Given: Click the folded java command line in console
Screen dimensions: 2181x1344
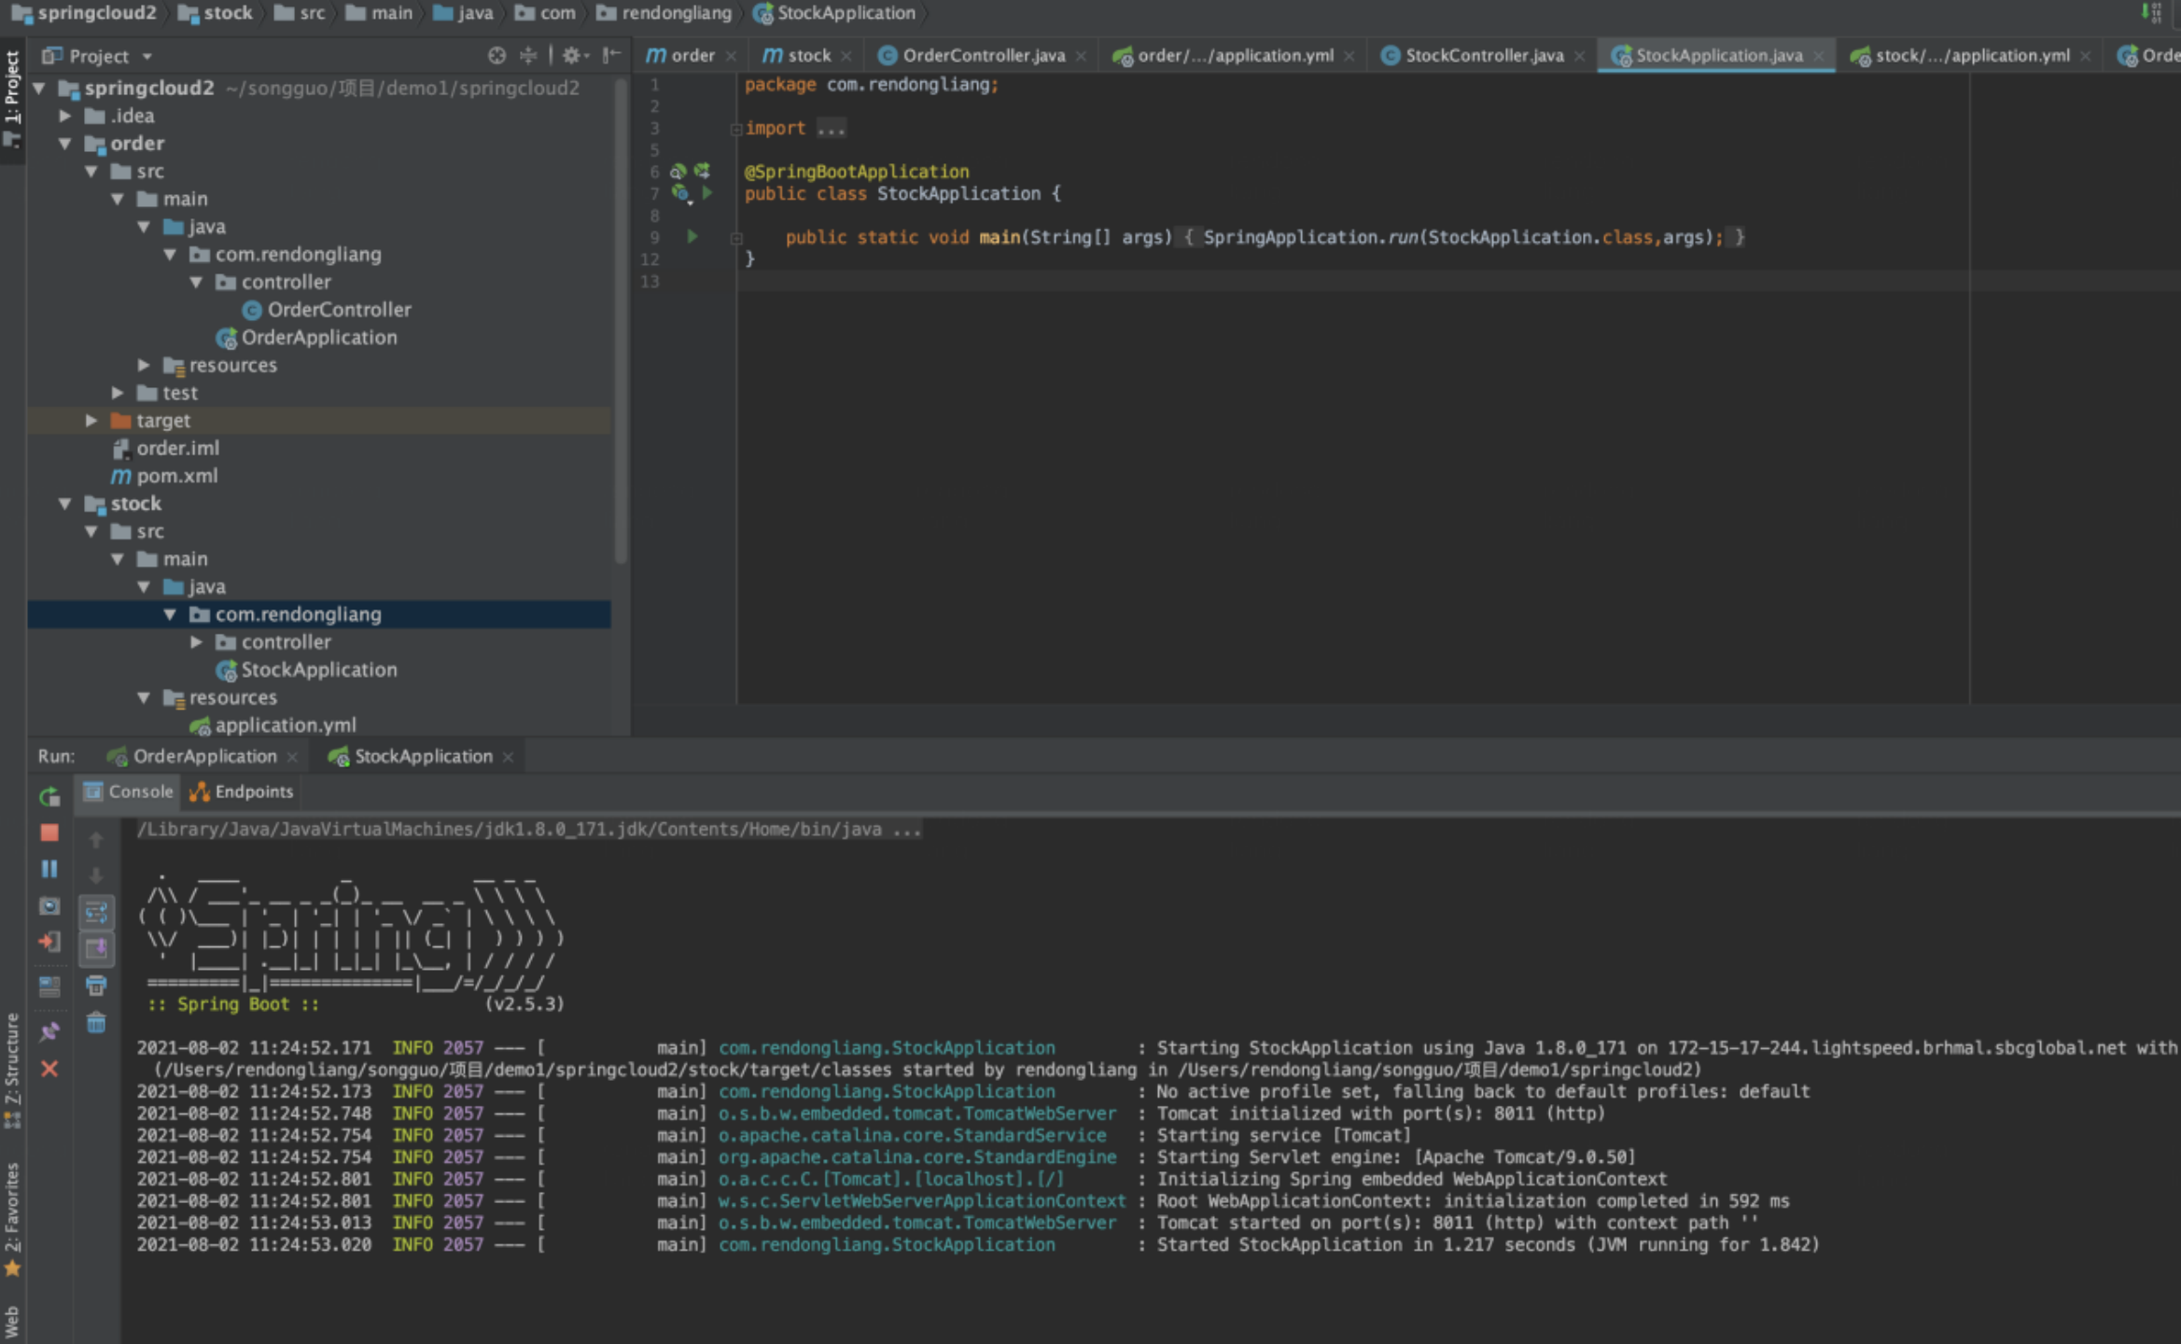Looking at the screenshot, I should (529, 830).
